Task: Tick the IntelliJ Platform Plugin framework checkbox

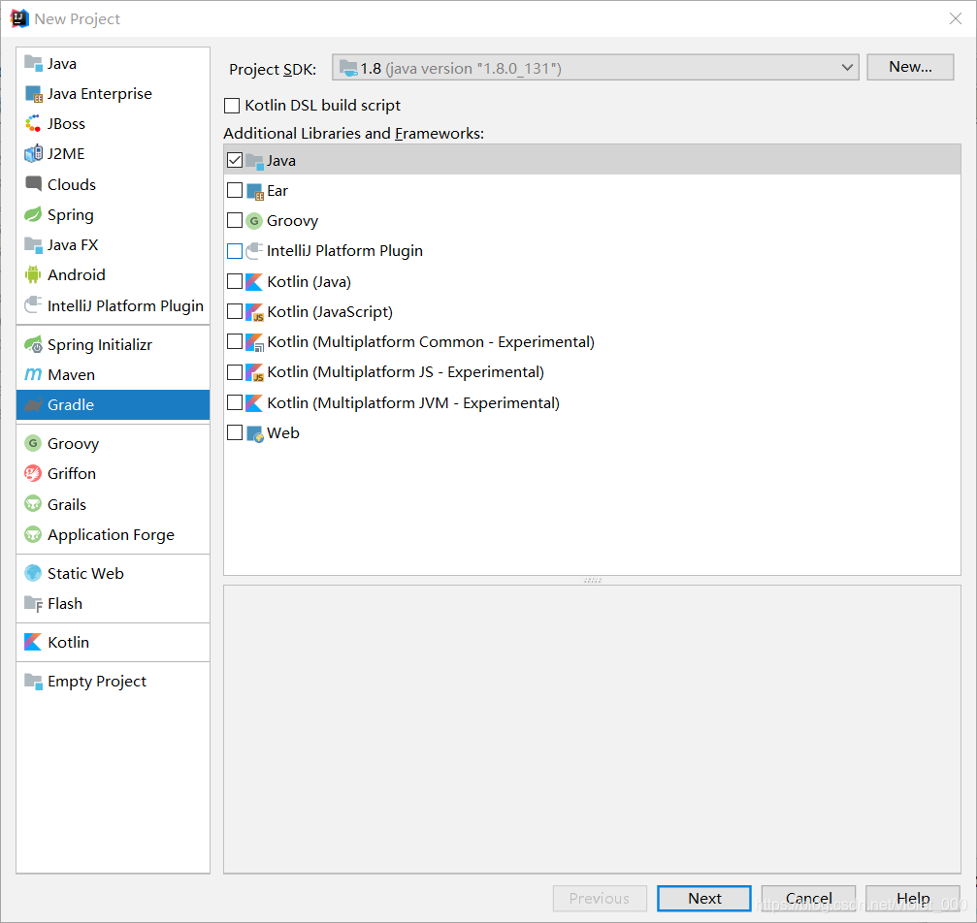Action: (235, 250)
